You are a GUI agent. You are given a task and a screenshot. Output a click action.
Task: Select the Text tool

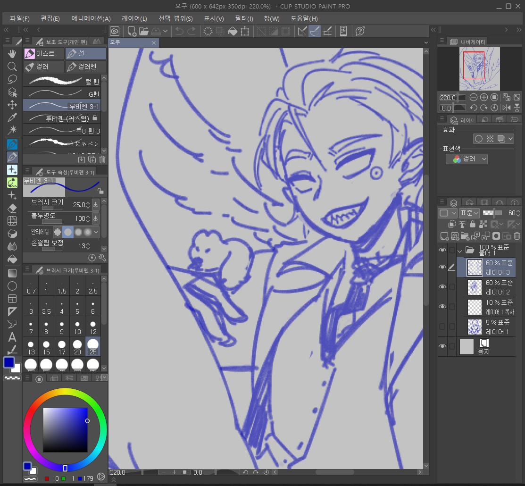click(12, 337)
